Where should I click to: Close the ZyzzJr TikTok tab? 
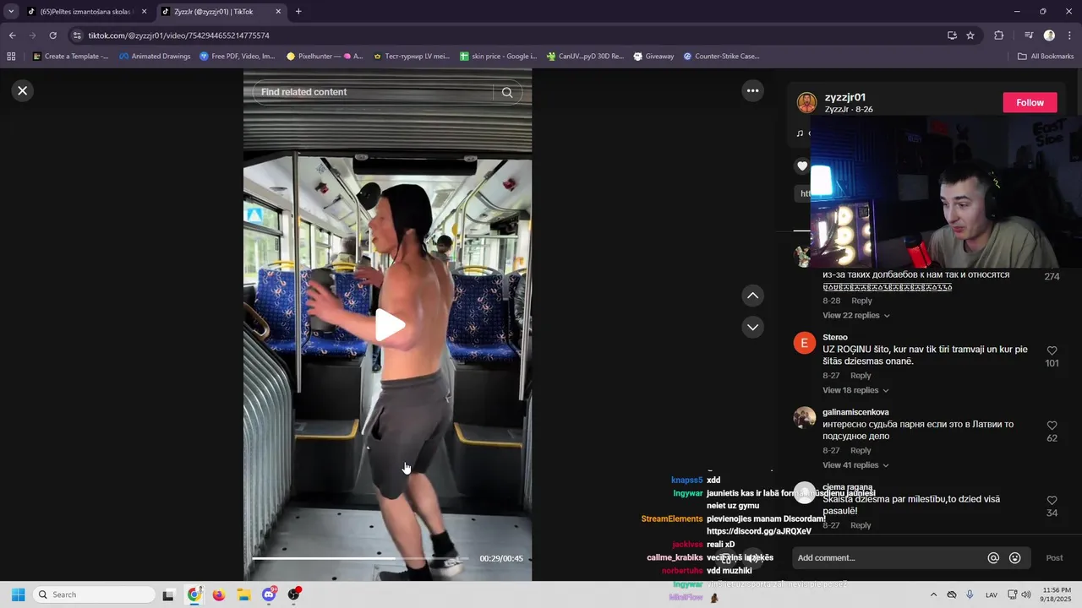point(277,12)
